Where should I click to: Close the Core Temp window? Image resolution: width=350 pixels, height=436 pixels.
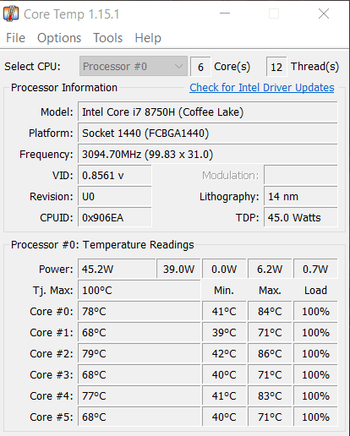324,14
